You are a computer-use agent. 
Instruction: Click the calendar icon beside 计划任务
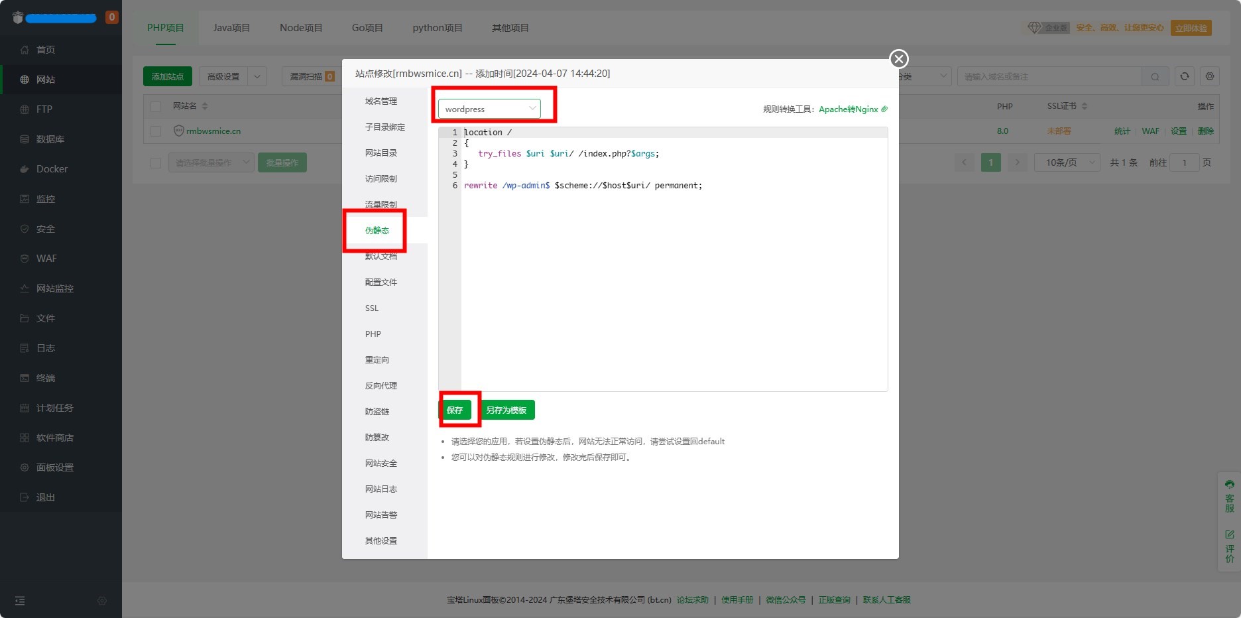(x=25, y=408)
